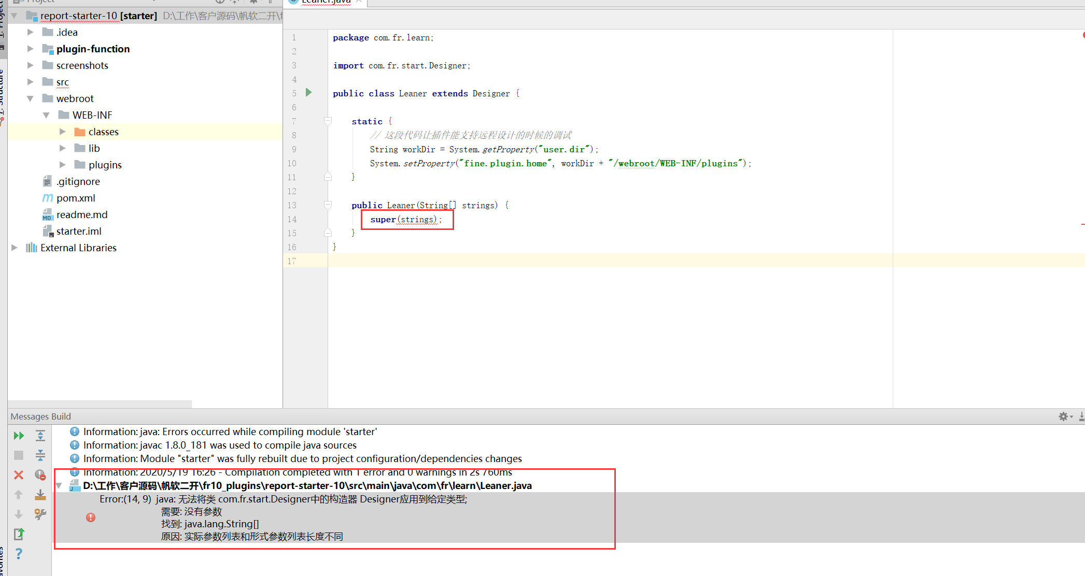
Task: Select starter.iml in the project tree
Action: (79, 231)
